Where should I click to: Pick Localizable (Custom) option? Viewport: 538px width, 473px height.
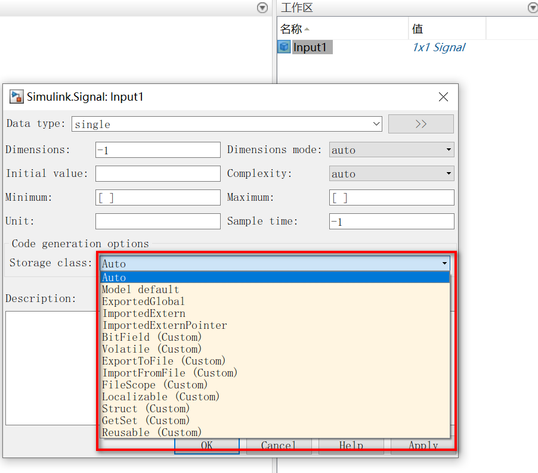[x=275, y=397]
